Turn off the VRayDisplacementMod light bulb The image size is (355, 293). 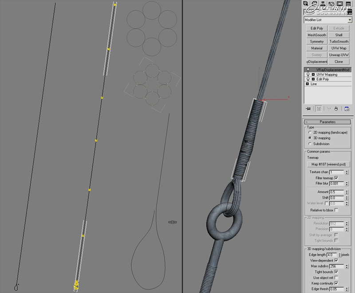(309, 69)
